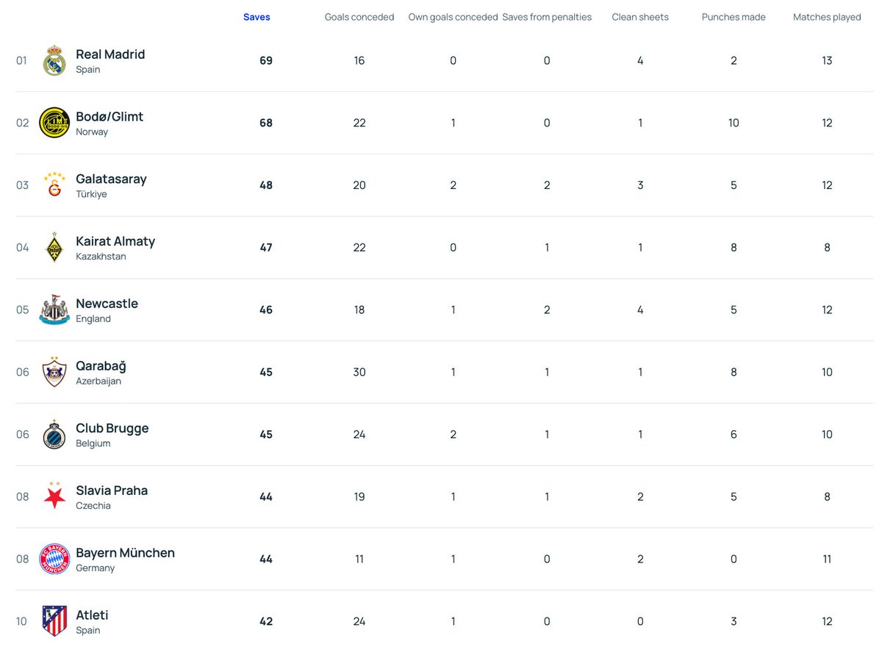
Task: Click Club Brugge's punches made value 6
Action: (734, 435)
